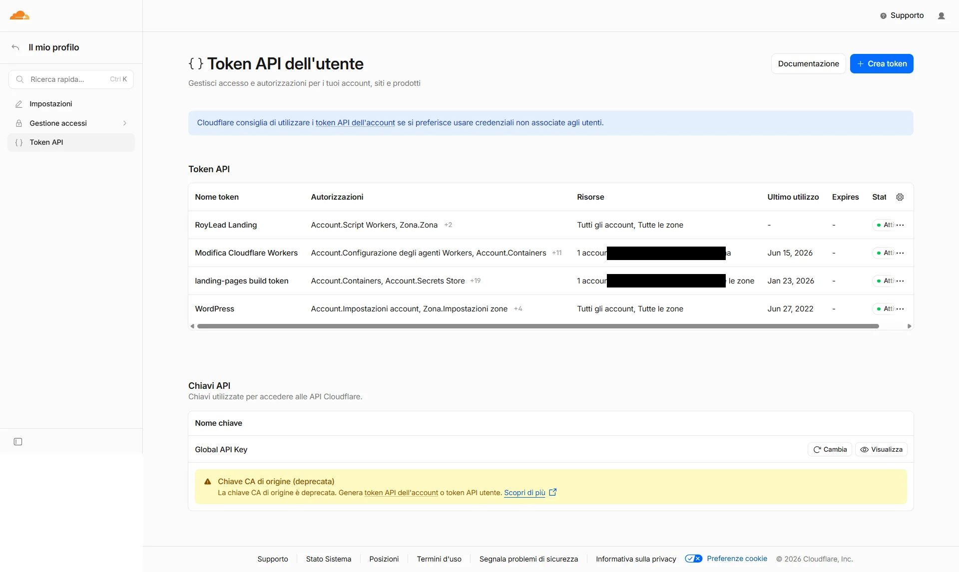Expand +11 more permissions for Modifica Cloudflare Workers
This screenshot has height=572, width=959.
pos(557,253)
